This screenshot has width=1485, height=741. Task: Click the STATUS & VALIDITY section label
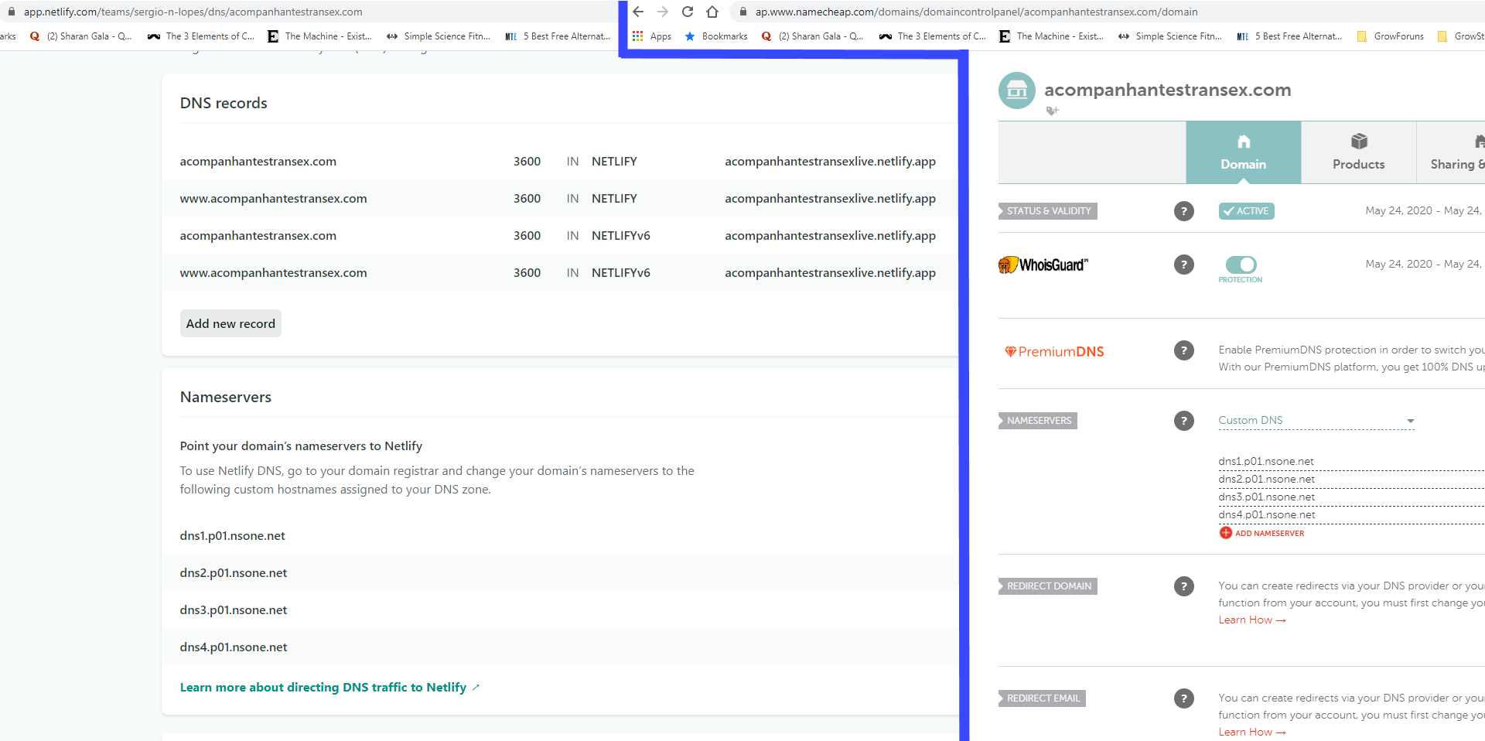pos(1048,211)
